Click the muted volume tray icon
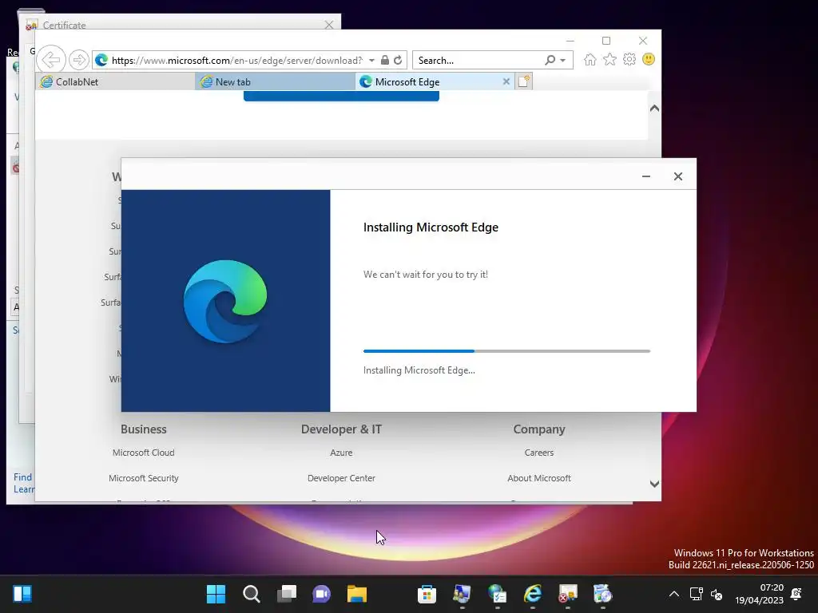The image size is (818, 613). pyautogui.click(x=717, y=594)
